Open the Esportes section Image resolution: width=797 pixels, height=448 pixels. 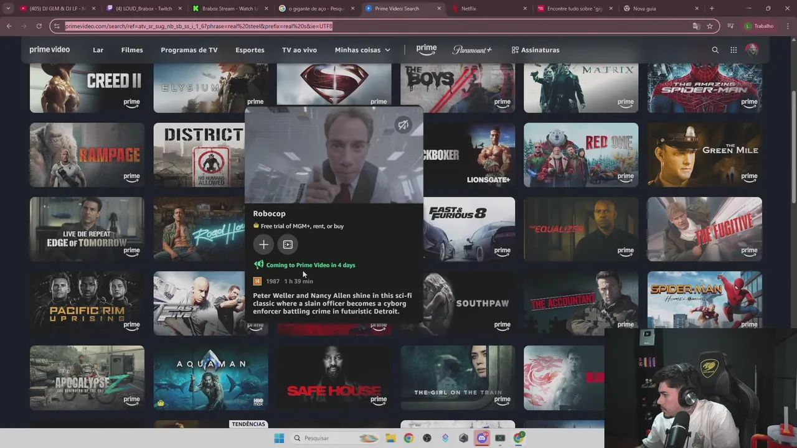(x=250, y=50)
